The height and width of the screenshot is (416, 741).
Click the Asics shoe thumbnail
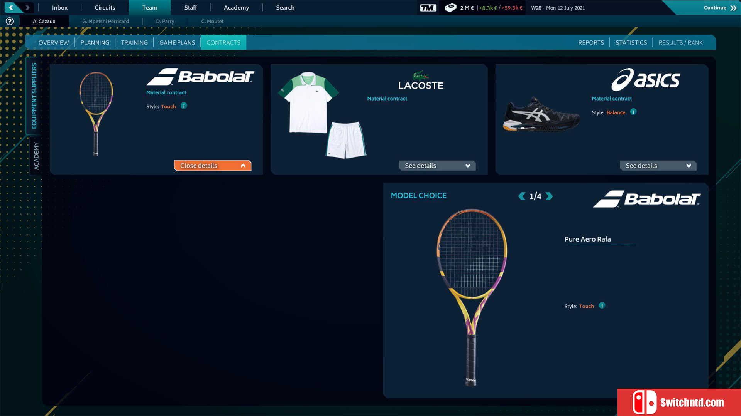click(x=541, y=114)
